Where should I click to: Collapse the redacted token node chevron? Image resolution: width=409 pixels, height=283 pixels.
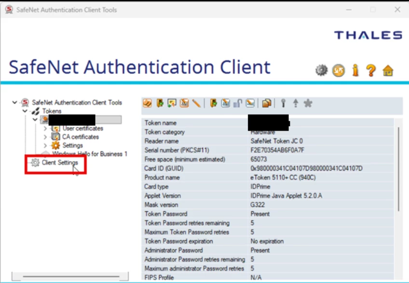point(35,120)
